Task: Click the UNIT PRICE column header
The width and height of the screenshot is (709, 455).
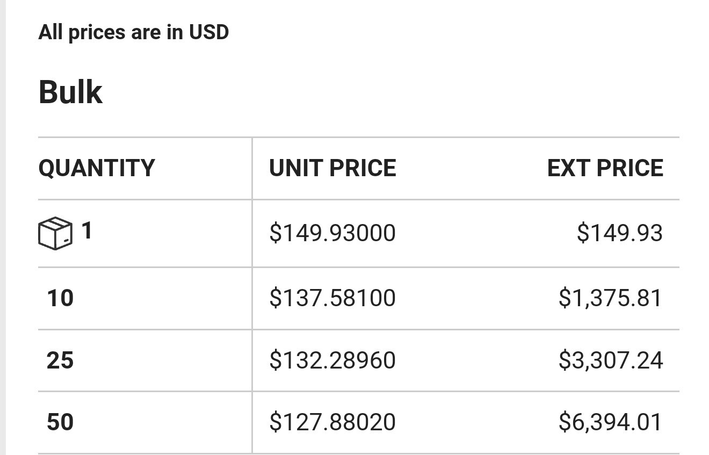Action: pyautogui.click(x=332, y=168)
